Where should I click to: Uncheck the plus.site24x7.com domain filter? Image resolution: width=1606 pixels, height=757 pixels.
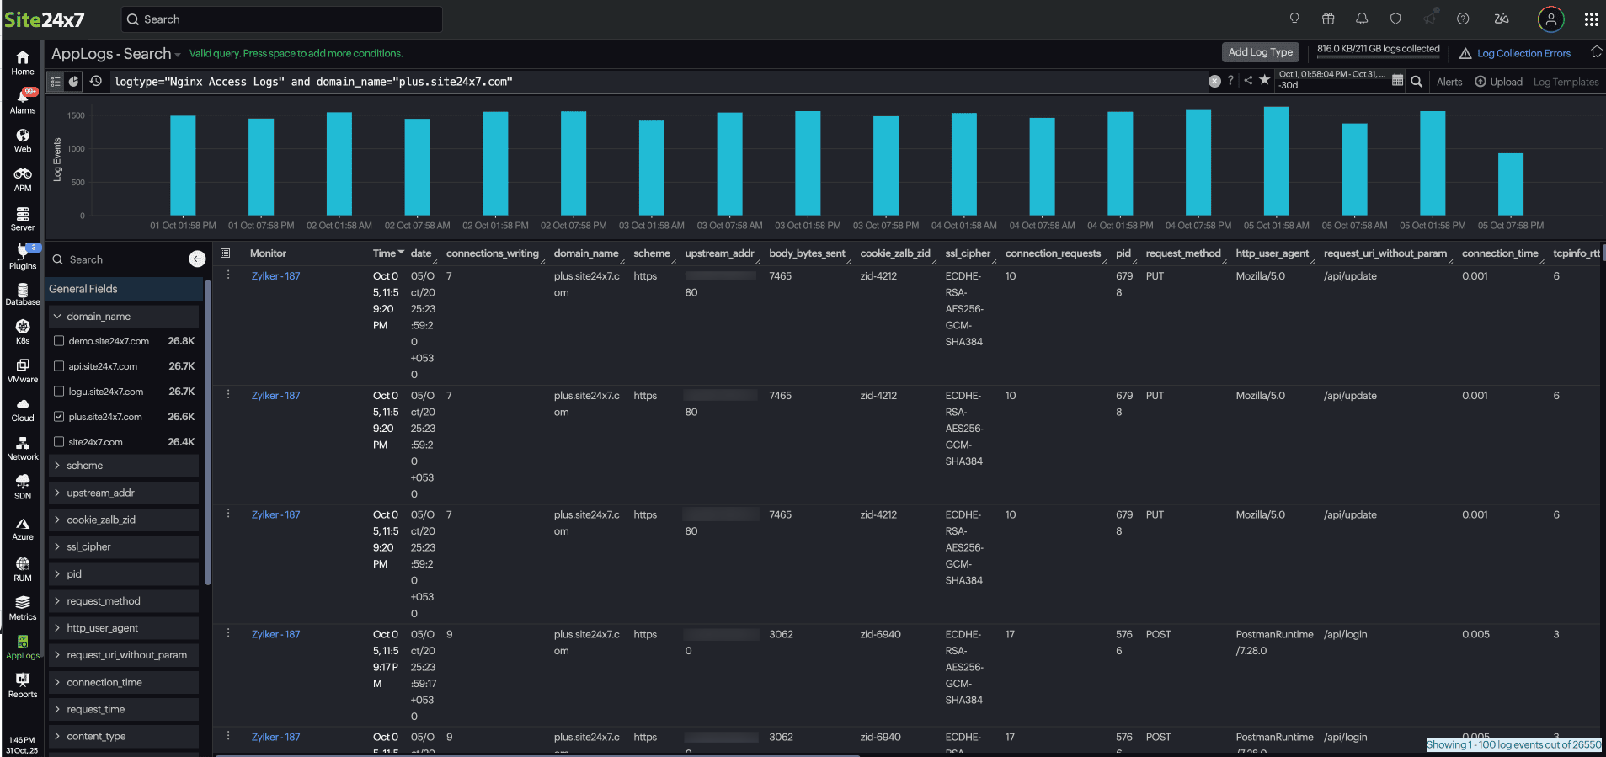59,417
